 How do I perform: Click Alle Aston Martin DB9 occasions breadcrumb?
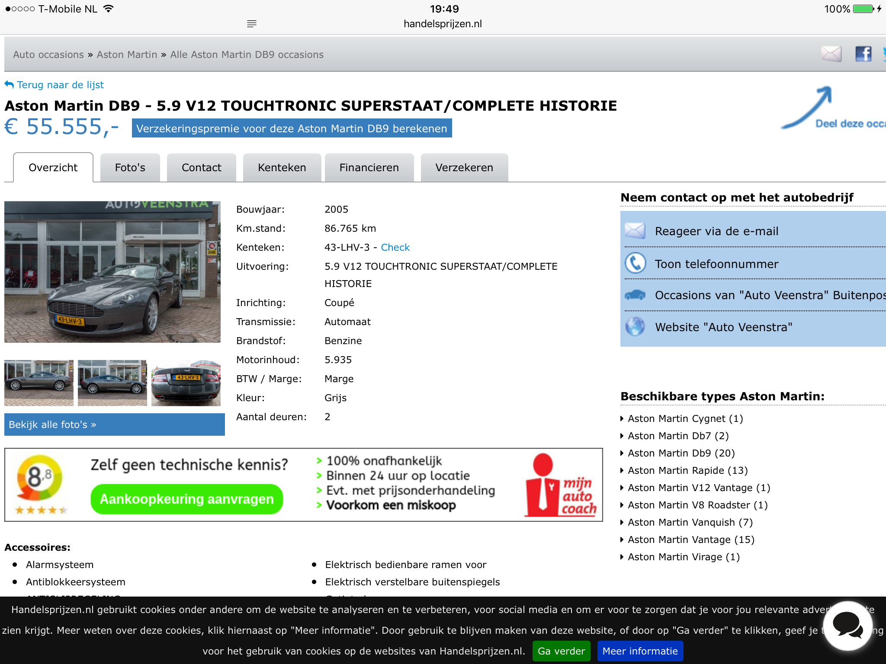point(247,54)
